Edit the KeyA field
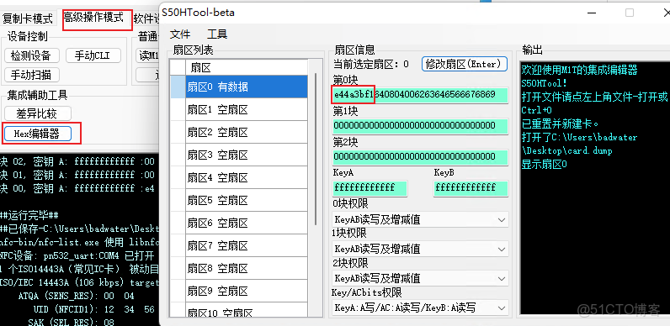The width and height of the screenshot is (670, 326). click(370, 187)
